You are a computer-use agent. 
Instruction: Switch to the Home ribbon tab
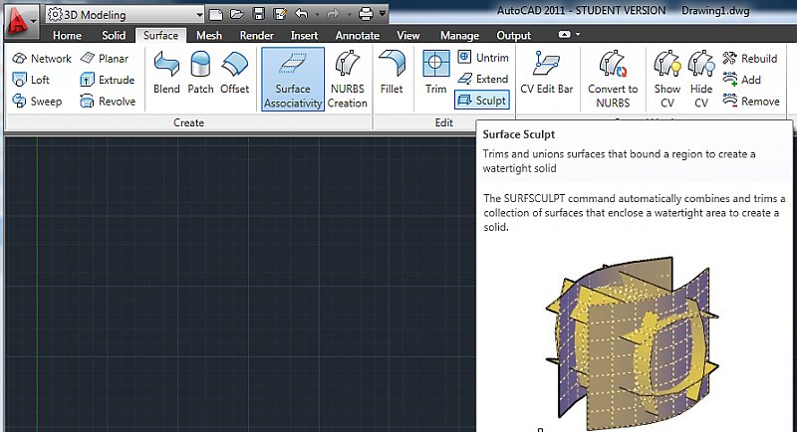click(67, 36)
